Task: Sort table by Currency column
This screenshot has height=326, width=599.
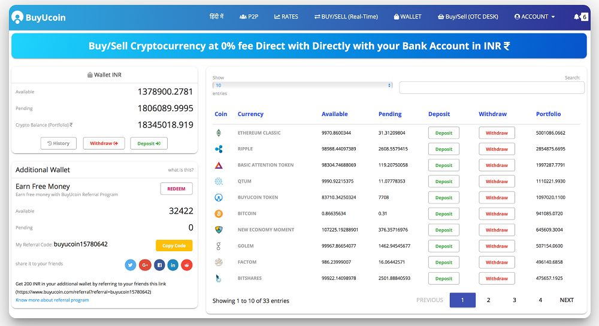Action: click(250, 114)
